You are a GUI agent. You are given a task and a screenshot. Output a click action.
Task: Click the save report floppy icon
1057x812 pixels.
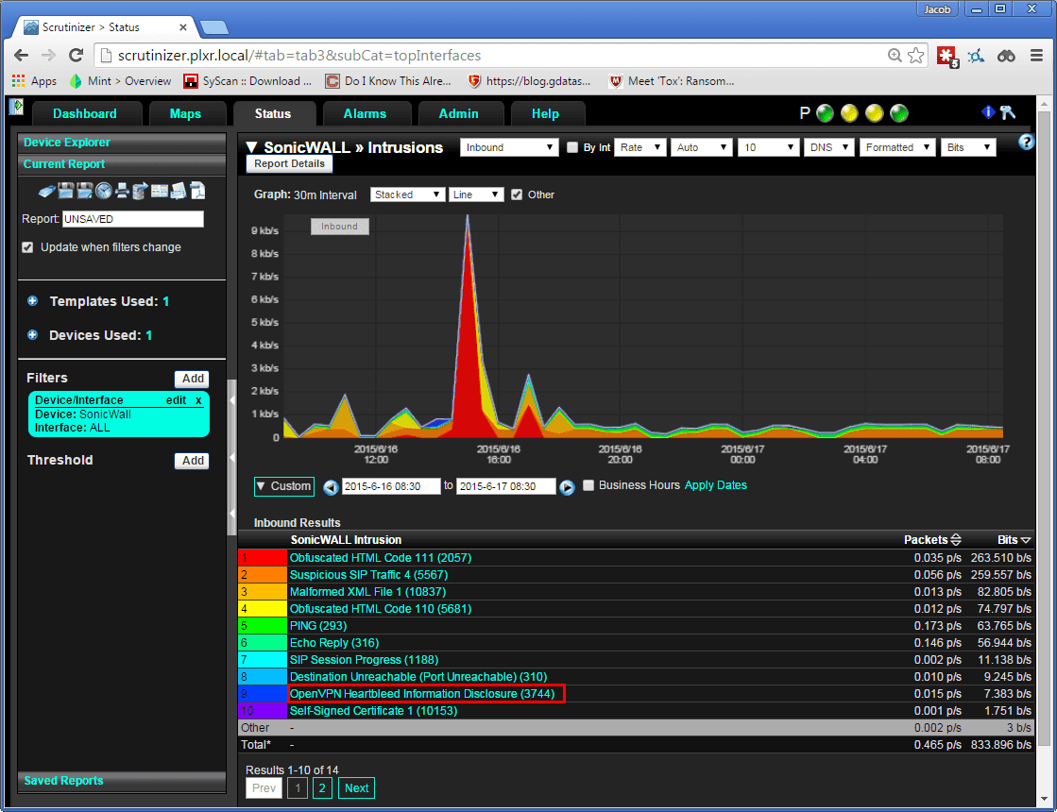click(65, 191)
